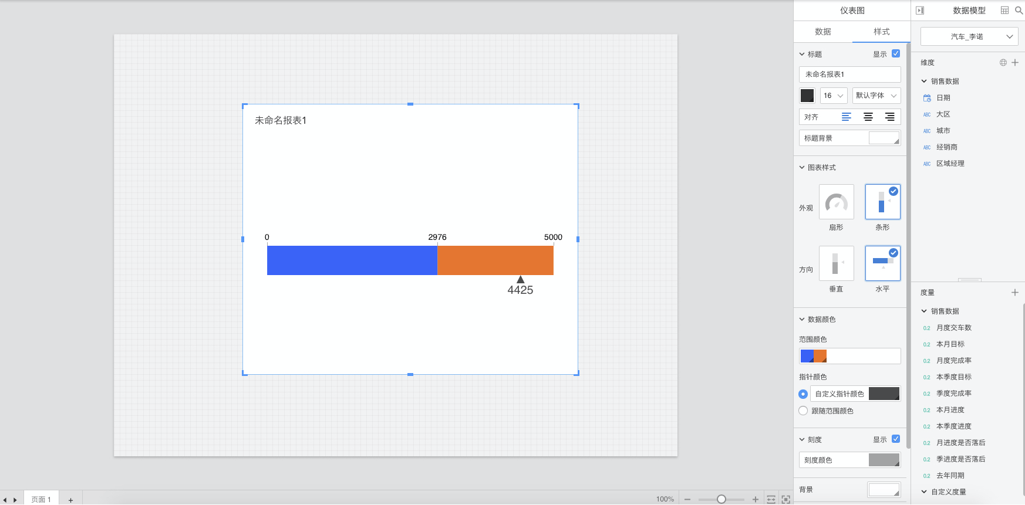Align the title right
Image resolution: width=1025 pixels, height=505 pixels.
890,117
